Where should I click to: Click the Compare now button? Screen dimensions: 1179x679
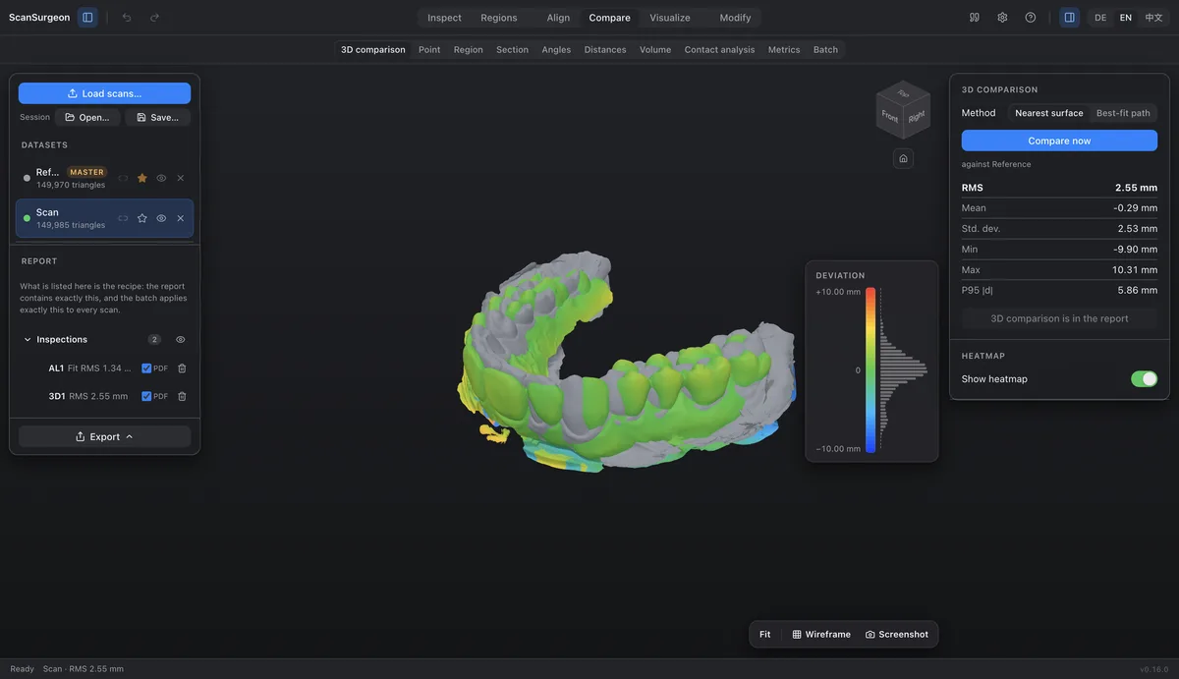pos(1059,141)
